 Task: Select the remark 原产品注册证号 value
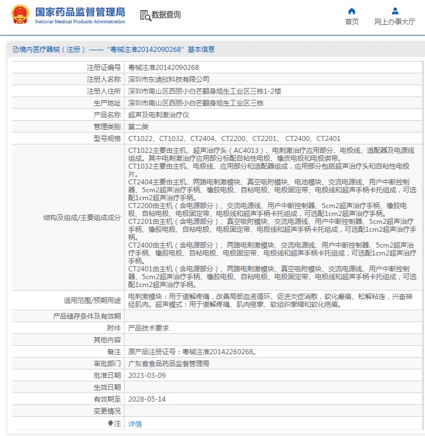pyautogui.click(x=192, y=352)
